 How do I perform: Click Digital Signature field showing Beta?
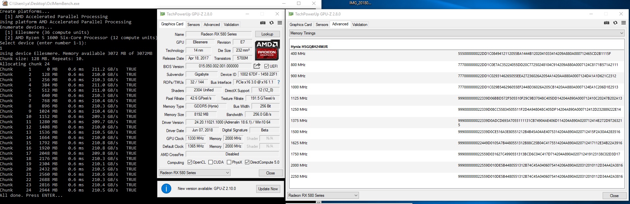pyautogui.click(x=265, y=130)
